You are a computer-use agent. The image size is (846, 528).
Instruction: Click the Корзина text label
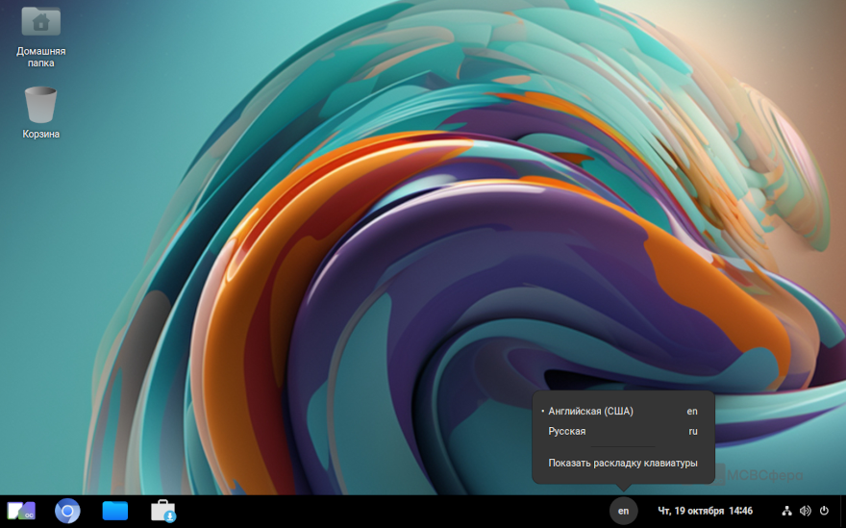[40, 134]
